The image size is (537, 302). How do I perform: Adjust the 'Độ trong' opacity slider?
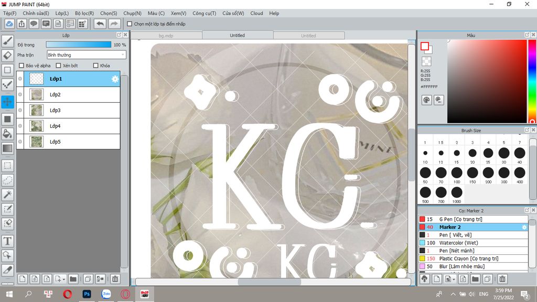tap(79, 45)
